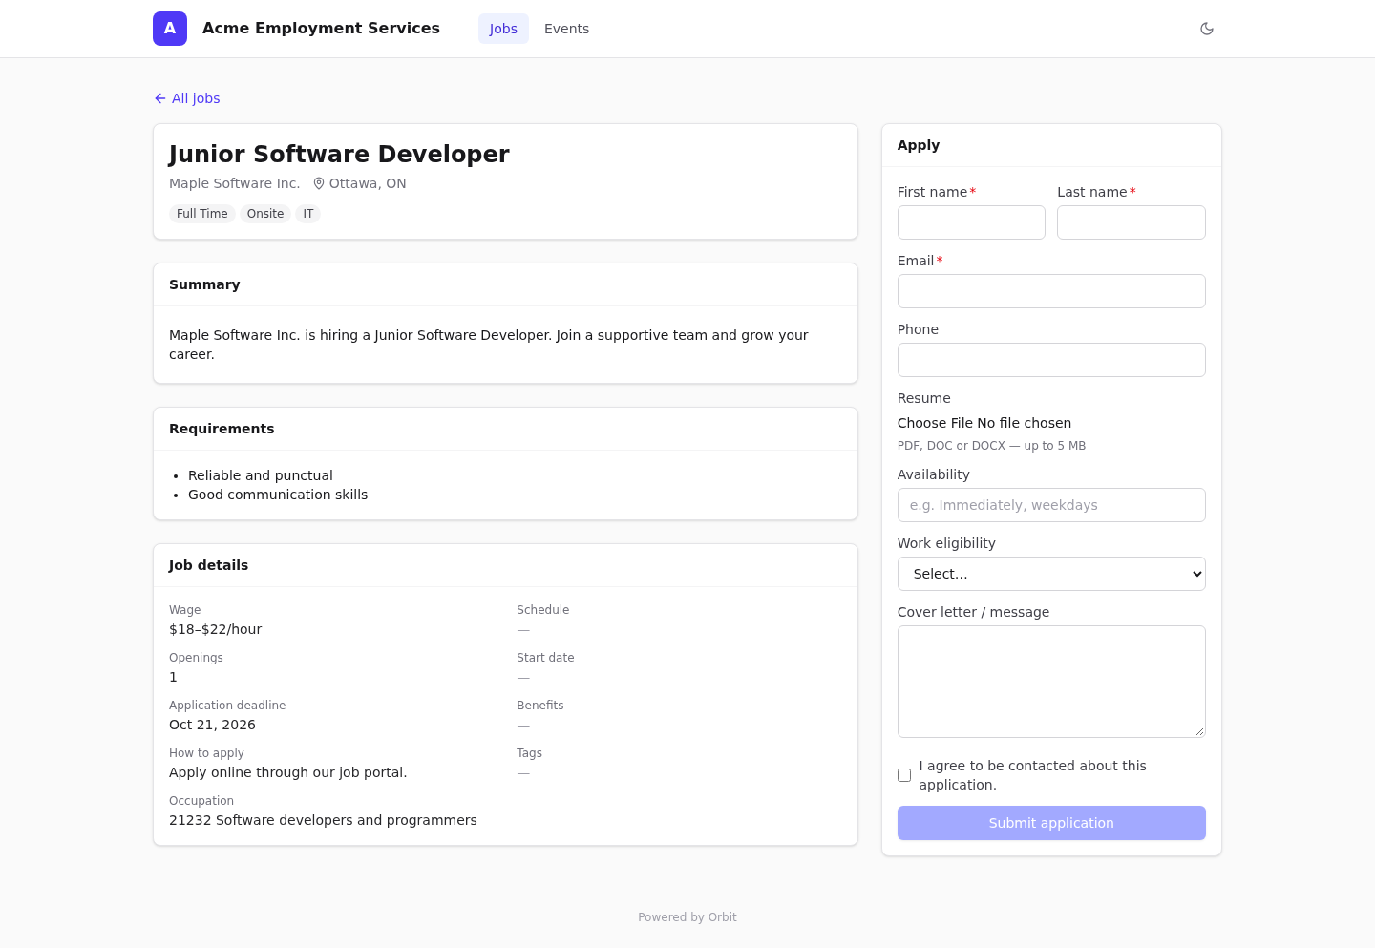This screenshot has width=1375, height=948.
Task: Open the Work eligibility dropdown
Action: [x=1051, y=574]
